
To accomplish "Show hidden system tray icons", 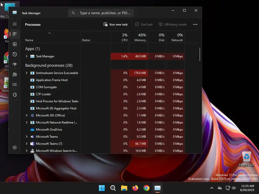I will pos(212,188).
